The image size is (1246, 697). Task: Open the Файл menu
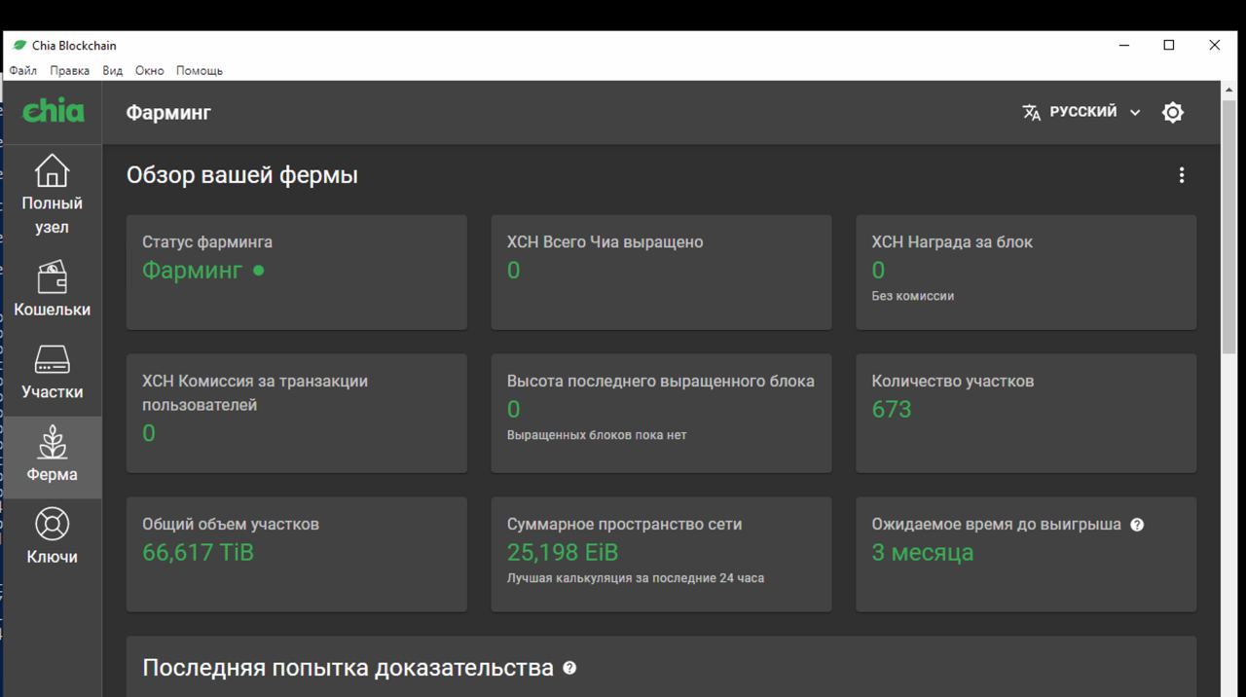click(x=23, y=70)
